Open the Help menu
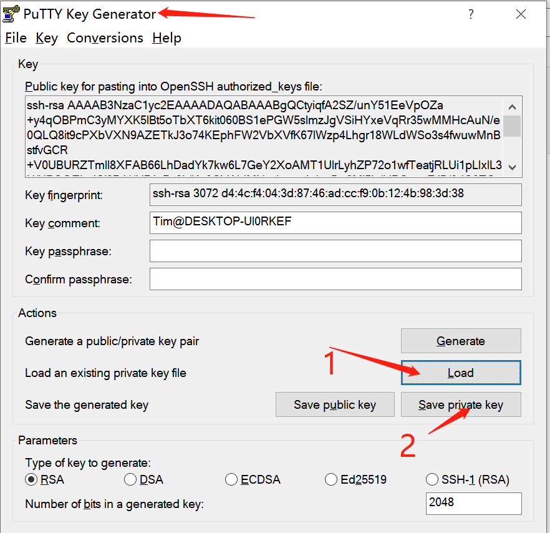The height and width of the screenshot is (533, 550). click(166, 38)
